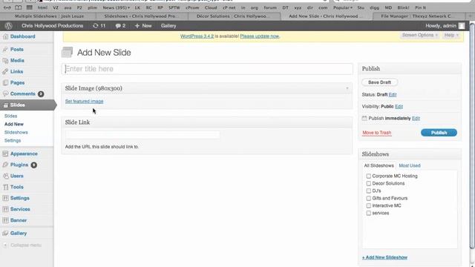Open Multiple Slideshows browser tab
The image size is (475, 267).
tap(49, 16)
